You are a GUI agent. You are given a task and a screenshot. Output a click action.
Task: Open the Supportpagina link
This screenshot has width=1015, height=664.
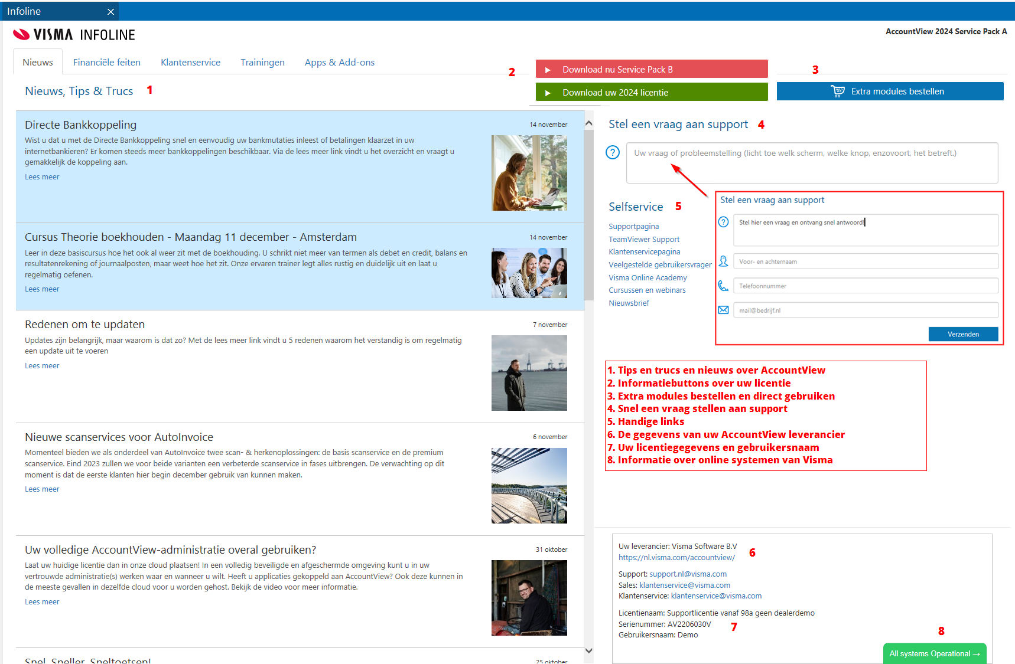(633, 227)
